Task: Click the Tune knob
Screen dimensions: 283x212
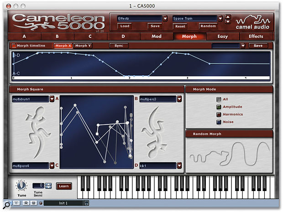Action: [x=21, y=186]
